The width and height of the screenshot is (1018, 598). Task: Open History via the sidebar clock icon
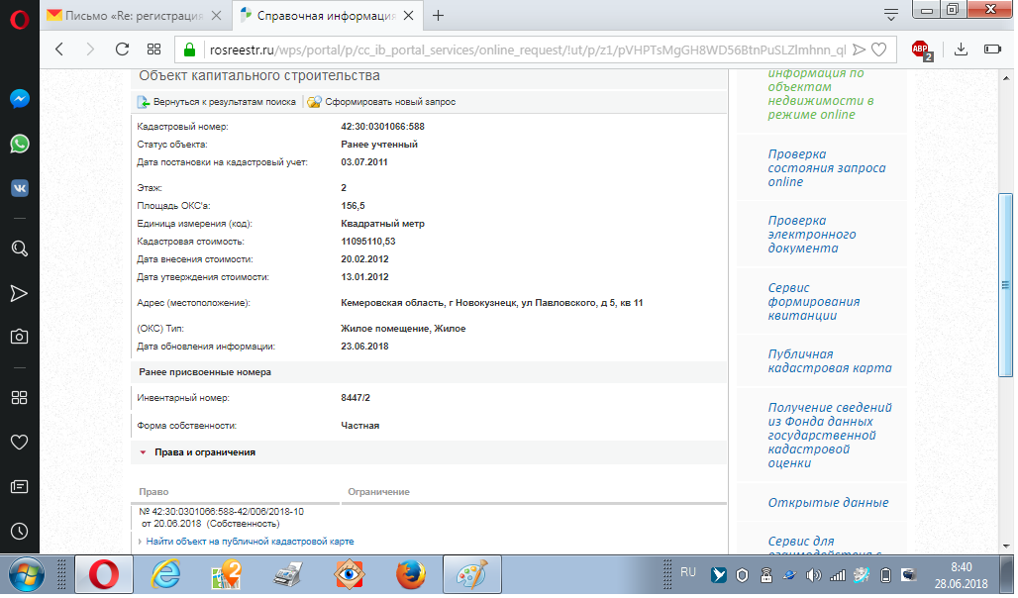pyautogui.click(x=19, y=531)
